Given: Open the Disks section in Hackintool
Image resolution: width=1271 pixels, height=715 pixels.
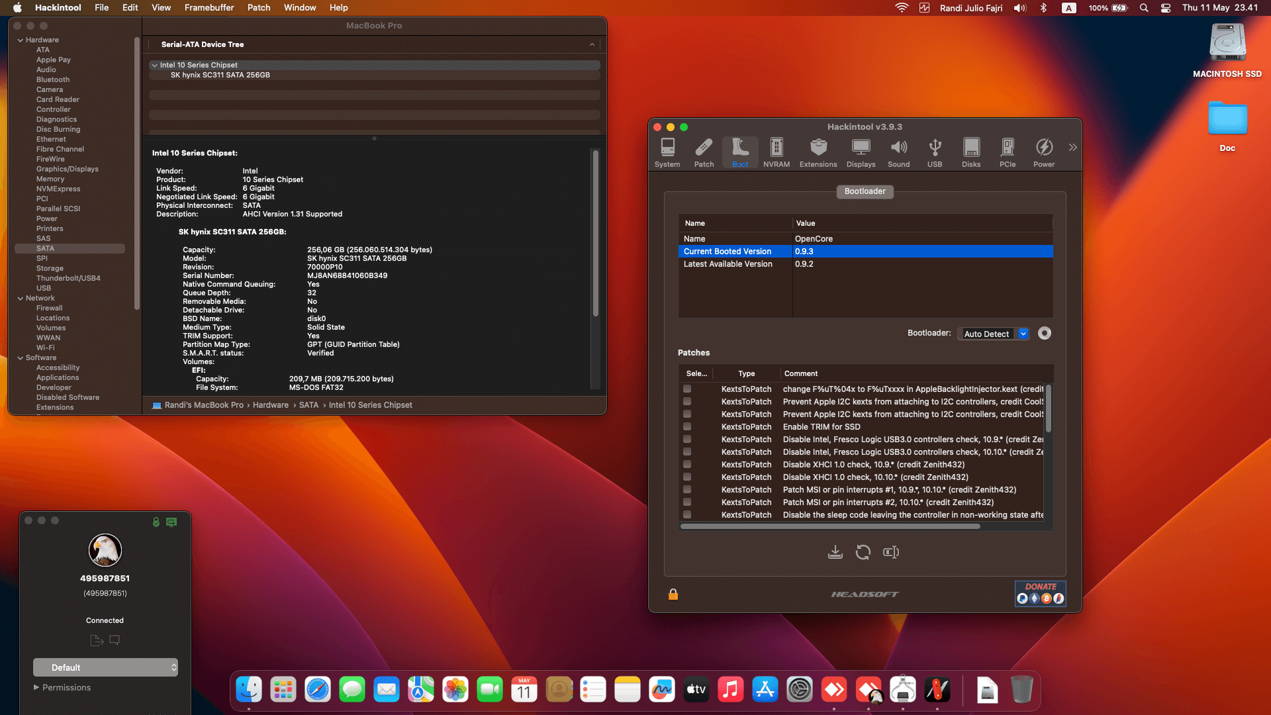Looking at the screenshot, I should pyautogui.click(x=971, y=153).
